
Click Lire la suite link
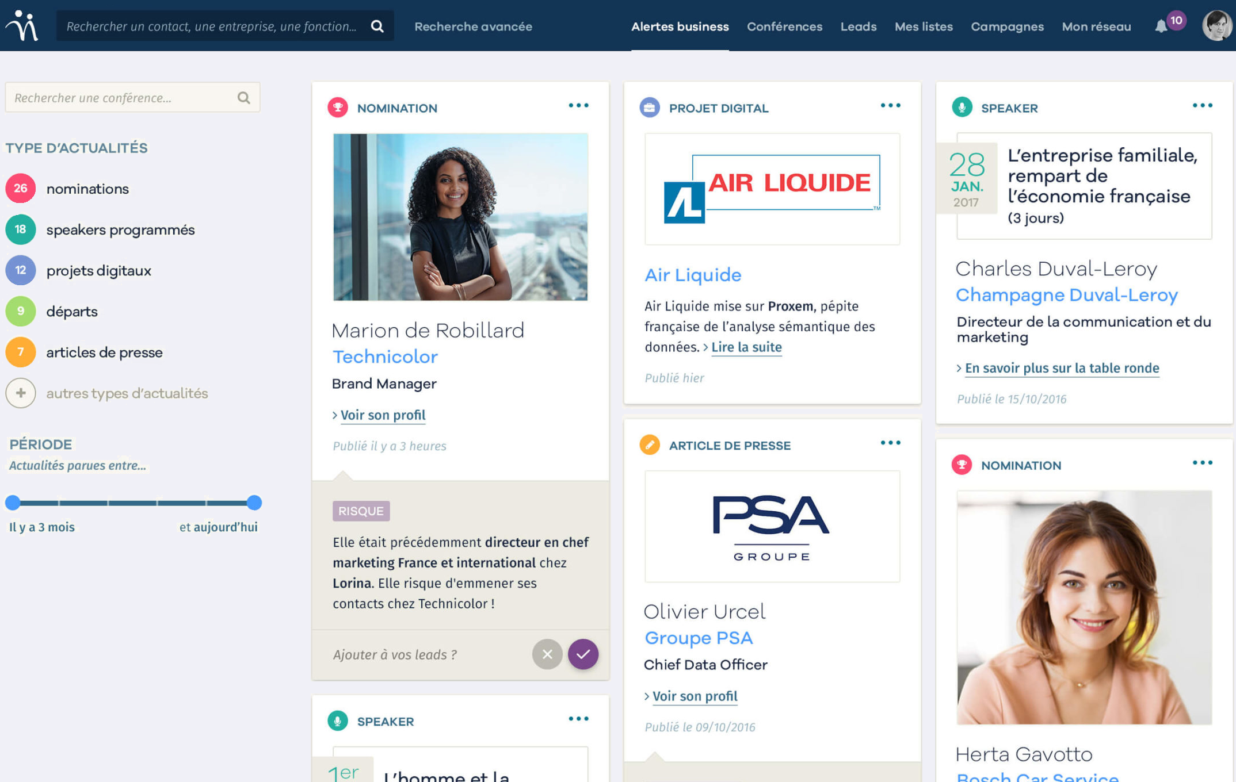(x=746, y=347)
